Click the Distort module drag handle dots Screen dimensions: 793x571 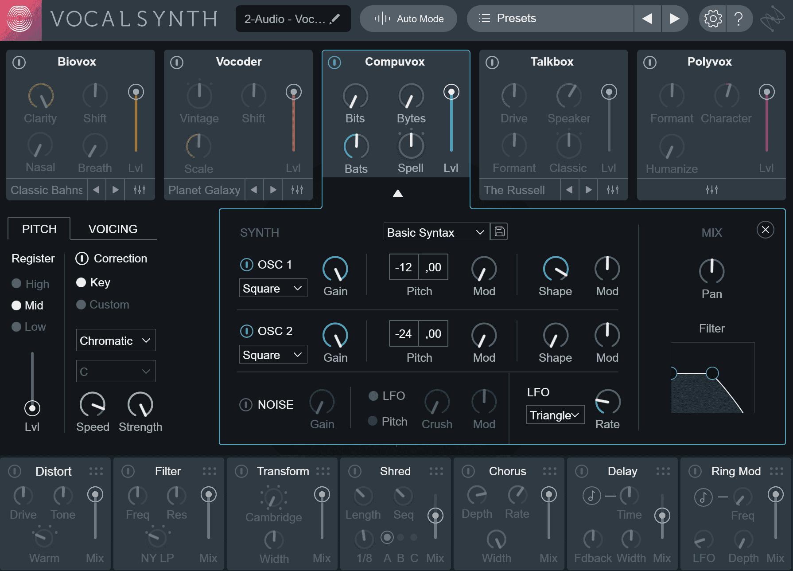pos(96,471)
